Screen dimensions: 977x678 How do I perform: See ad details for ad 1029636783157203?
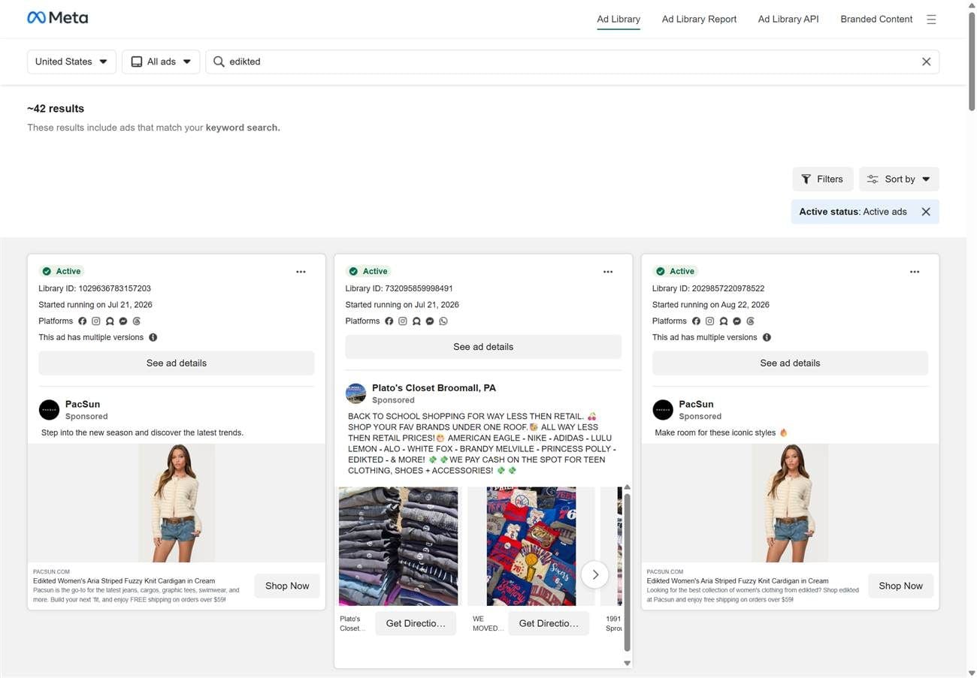tap(177, 363)
